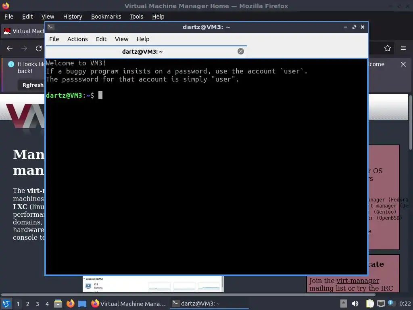Open clipboard manager tray icon
Screen dimensions: 413x310
(370, 304)
